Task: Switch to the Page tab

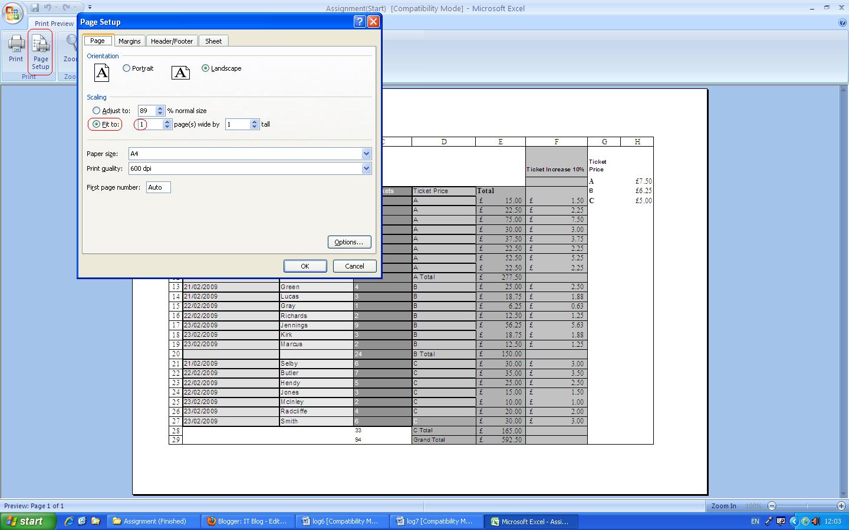Action: coord(97,41)
